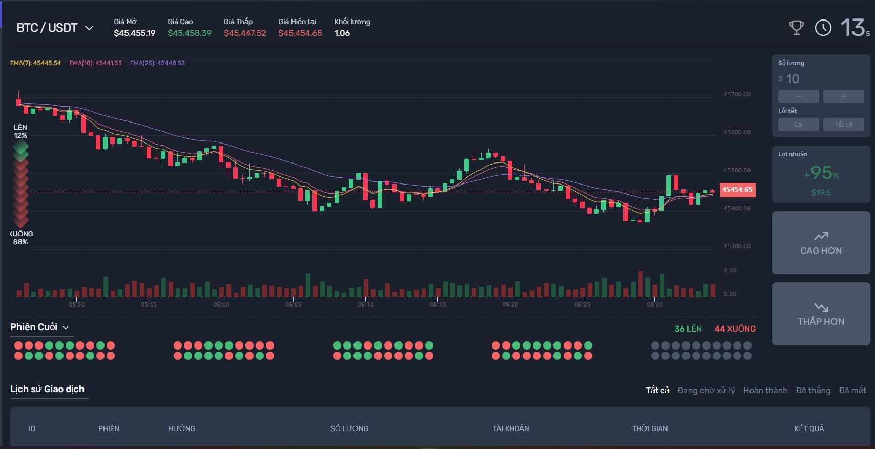Decrease amount with the minus button

pyautogui.click(x=798, y=96)
